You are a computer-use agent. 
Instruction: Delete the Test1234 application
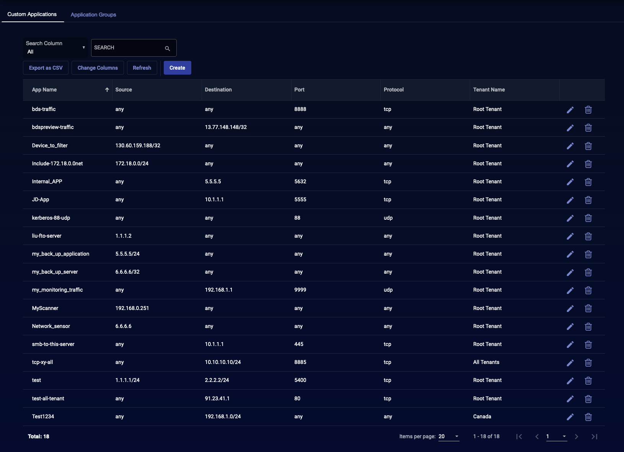(x=588, y=417)
